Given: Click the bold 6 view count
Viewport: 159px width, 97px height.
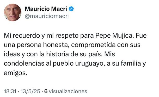Looking at the screenshot, I should tap(46, 91).
